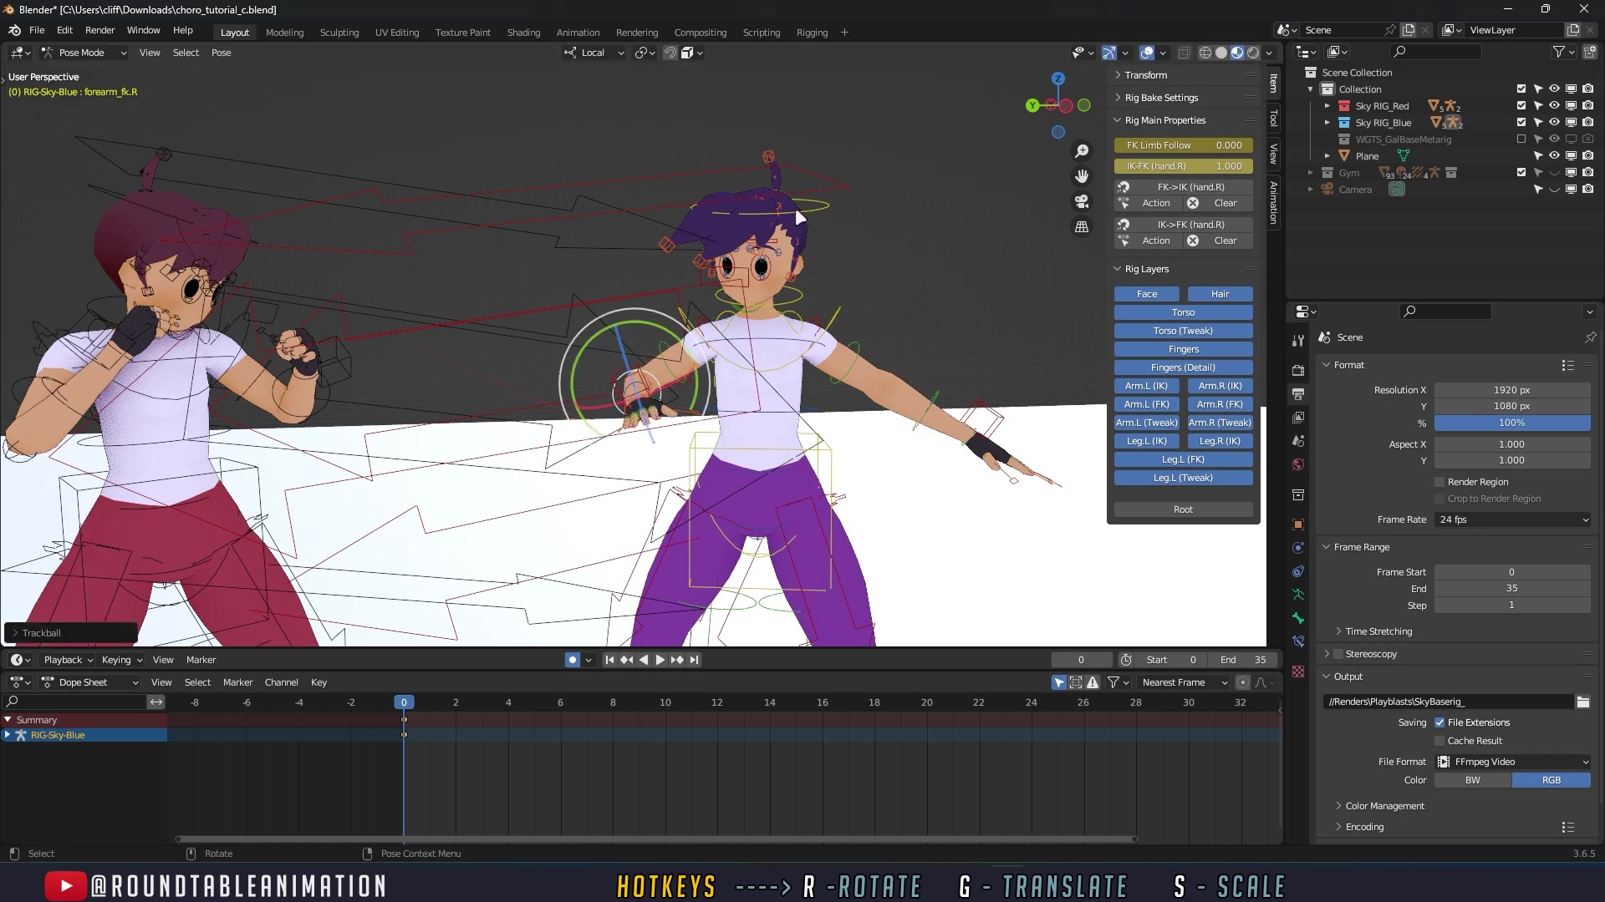Viewport: 1605px width, 902px height.
Task: Click the camera view icon in viewport controls
Action: coord(1082,201)
